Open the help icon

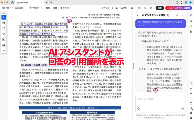tap(177, 3)
